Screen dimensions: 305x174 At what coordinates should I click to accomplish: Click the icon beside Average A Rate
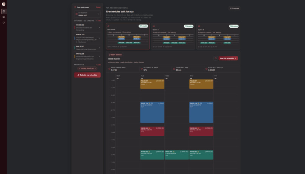(142, 69)
